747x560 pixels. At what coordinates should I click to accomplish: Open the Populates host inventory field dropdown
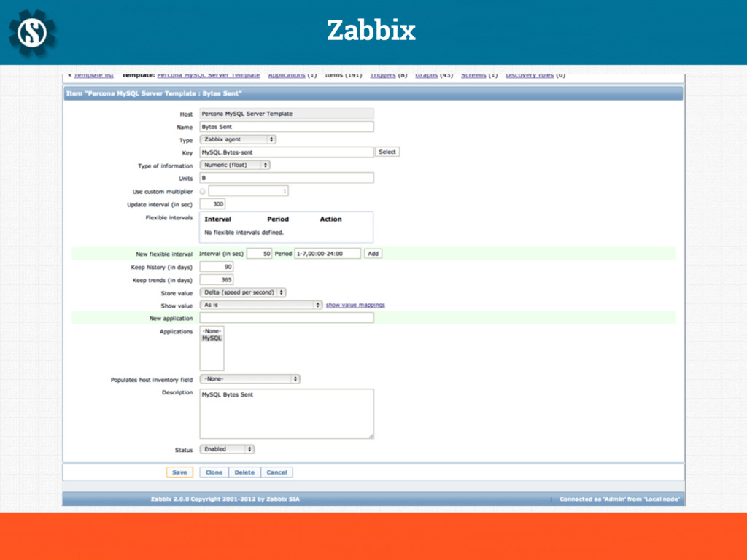249,379
